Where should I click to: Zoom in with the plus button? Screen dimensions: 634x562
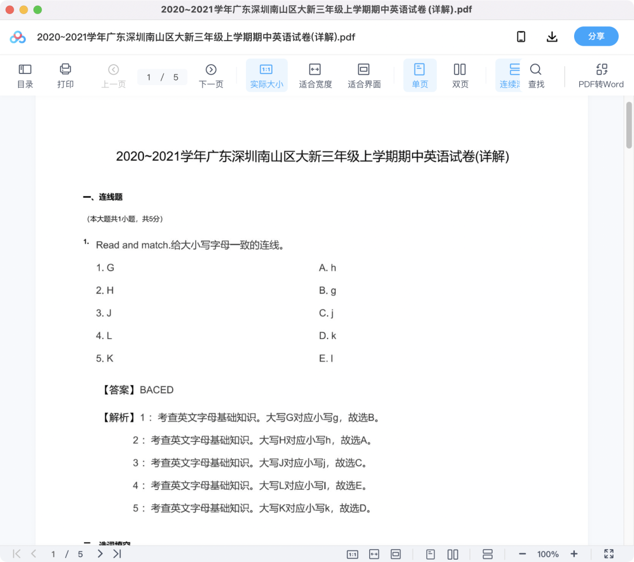point(574,554)
